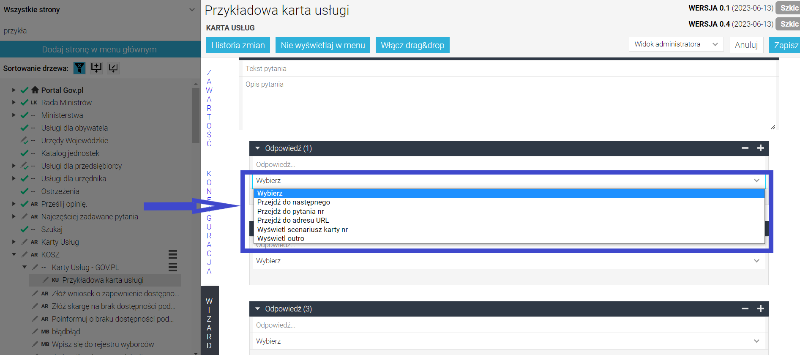Click the tree filter sorting icon
Viewport: 800px width, 355px height.
click(x=79, y=68)
